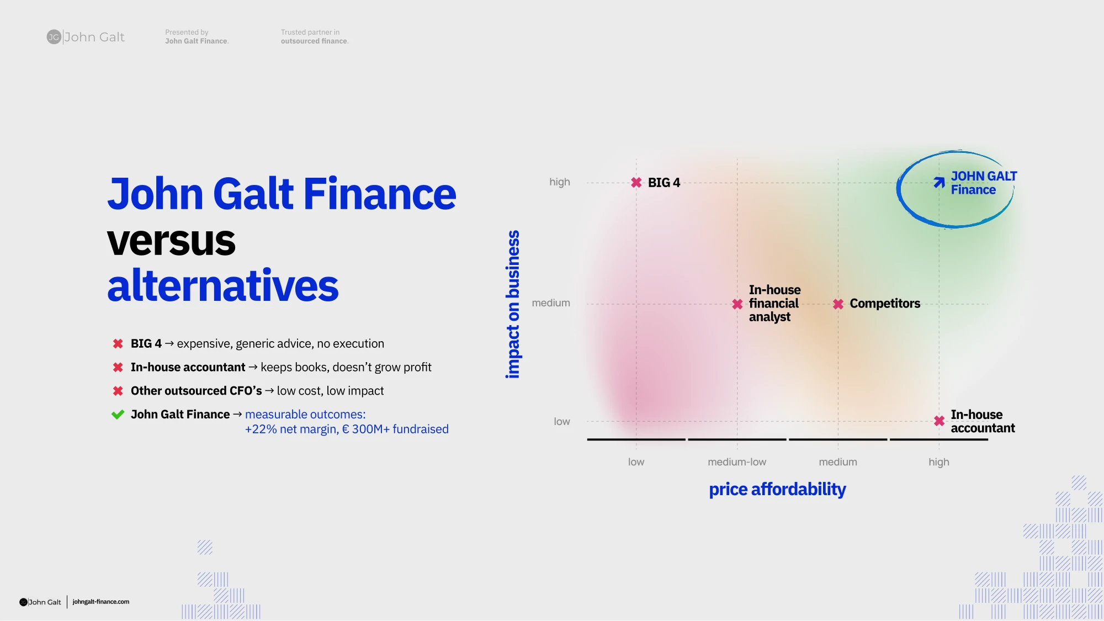Click the 'Presented by John Galt Finance' text
The image size is (1104, 621).
[197, 37]
